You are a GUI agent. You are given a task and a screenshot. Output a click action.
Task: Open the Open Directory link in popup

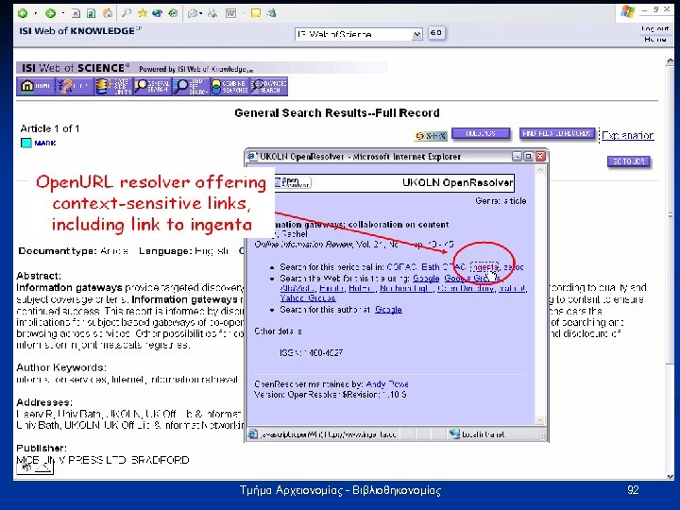click(x=466, y=288)
